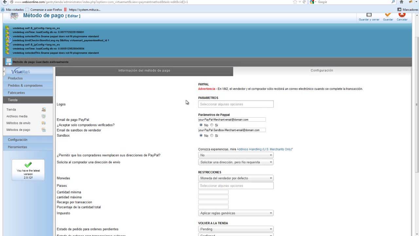Open the shipping address request dropdown

click(x=236, y=162)
